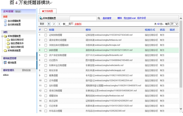Click the admin administrator link

point(6,75)
